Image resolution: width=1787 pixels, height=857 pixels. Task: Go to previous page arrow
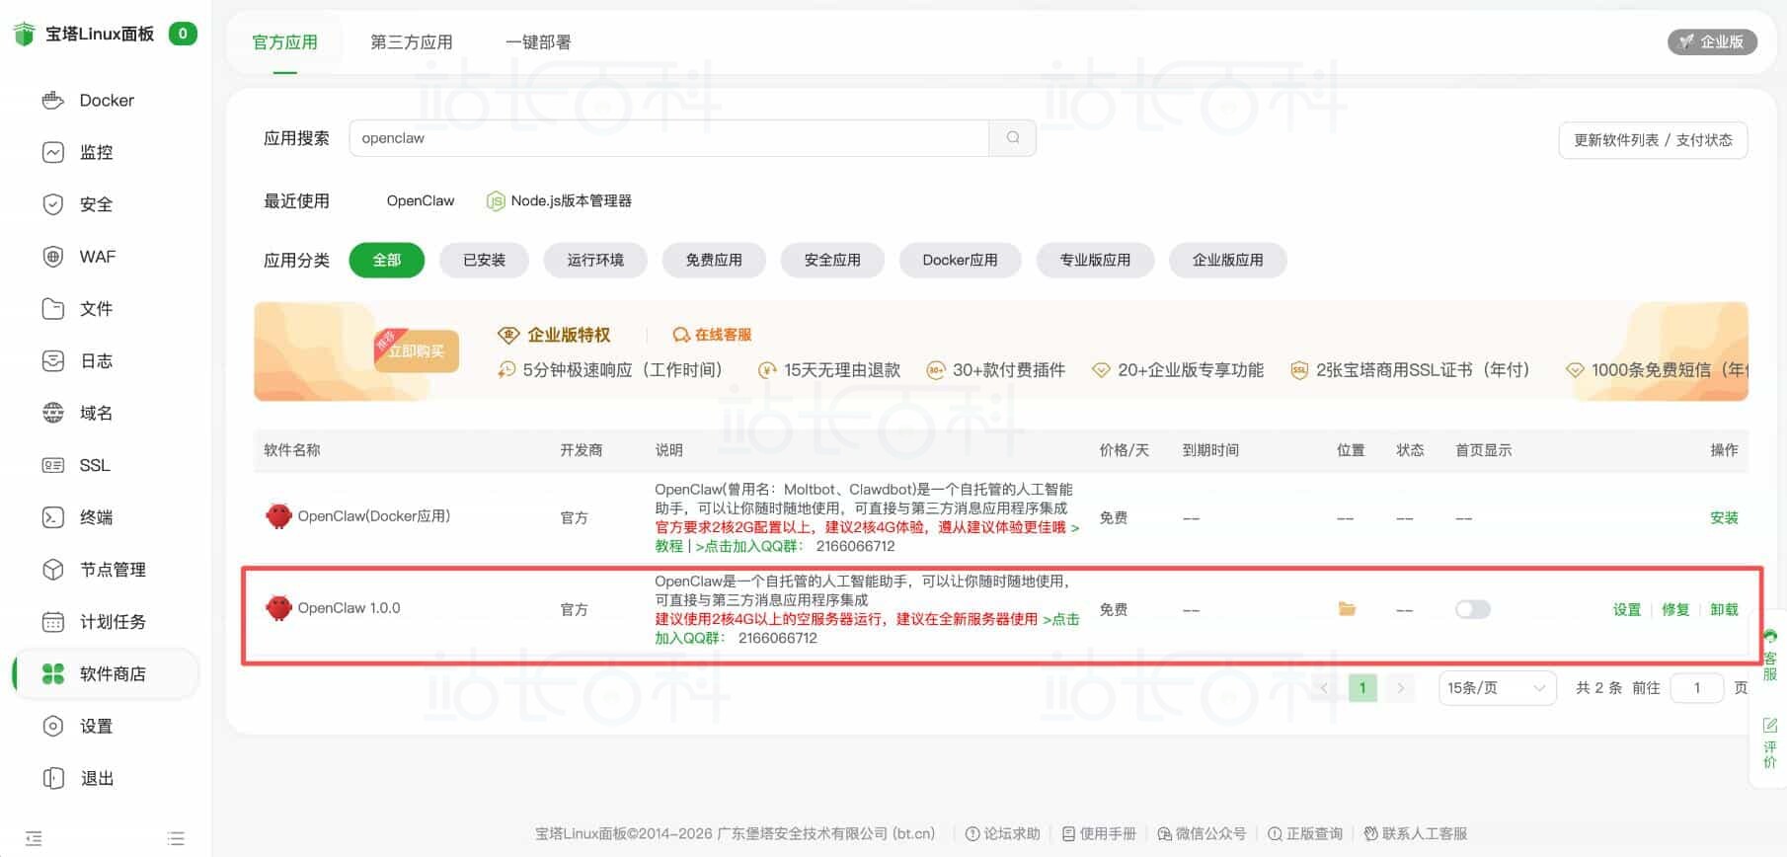(x=1325, y=688)
